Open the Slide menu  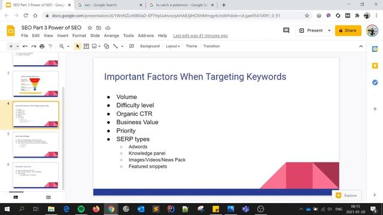[x=95, y=36]
